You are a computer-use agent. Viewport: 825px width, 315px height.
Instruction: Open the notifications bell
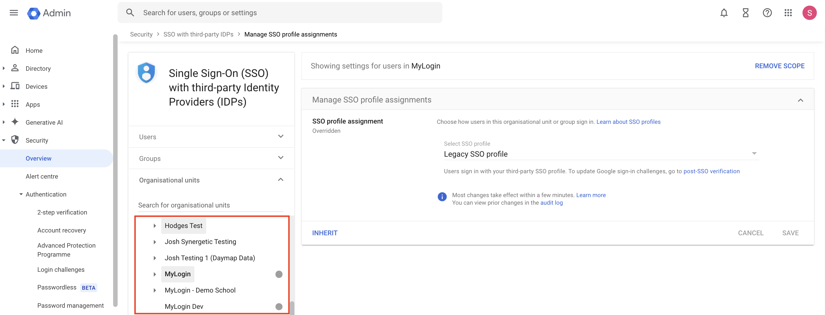(x=724, y=13)
